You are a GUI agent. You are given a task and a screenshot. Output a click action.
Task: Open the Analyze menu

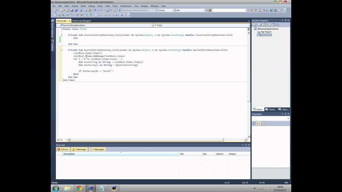click(144, 6)
